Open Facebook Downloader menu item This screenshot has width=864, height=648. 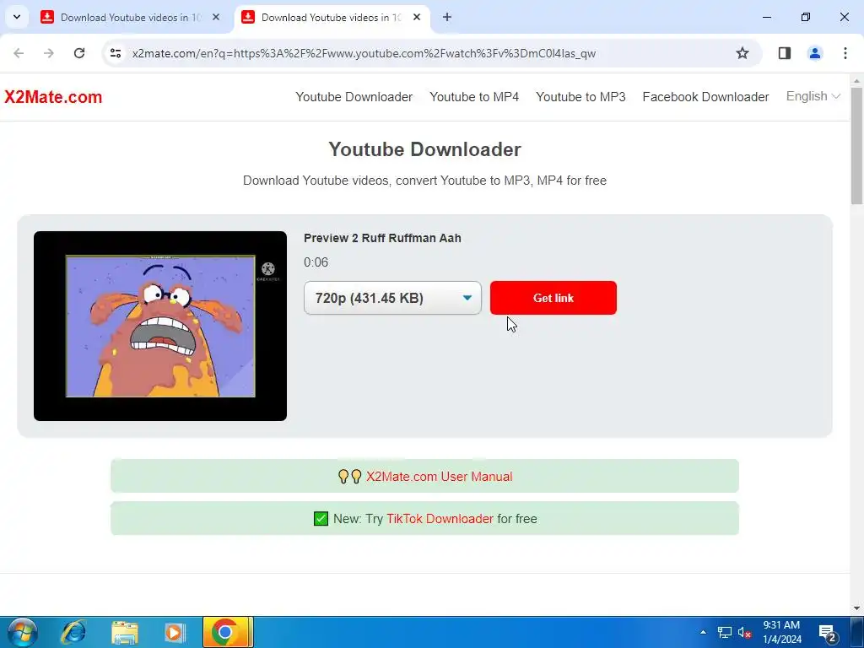[705, 97]
